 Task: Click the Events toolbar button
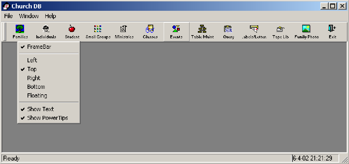pos(176,32)
